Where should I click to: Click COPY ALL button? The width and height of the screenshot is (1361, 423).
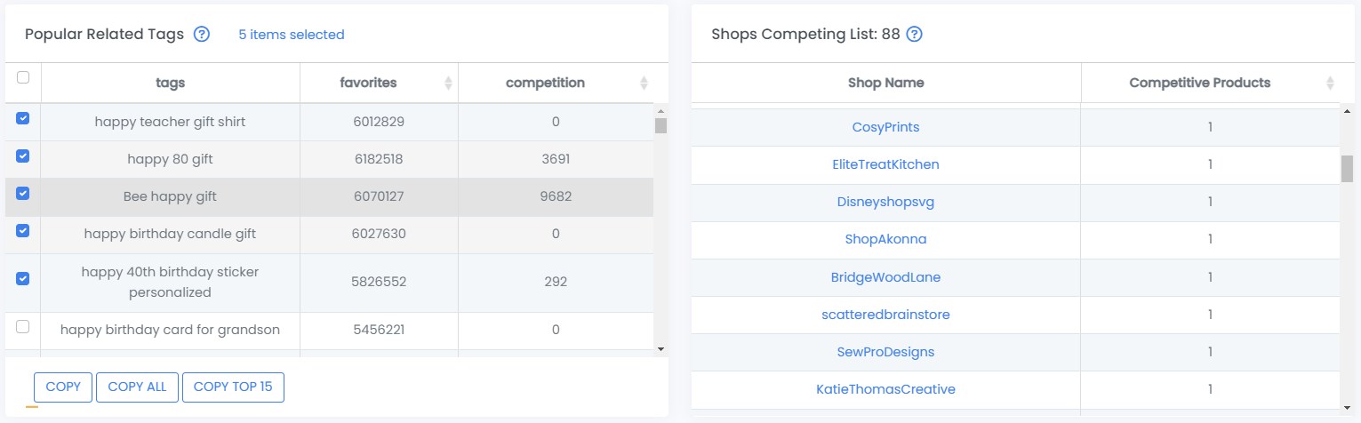click(x=137, y=387)
